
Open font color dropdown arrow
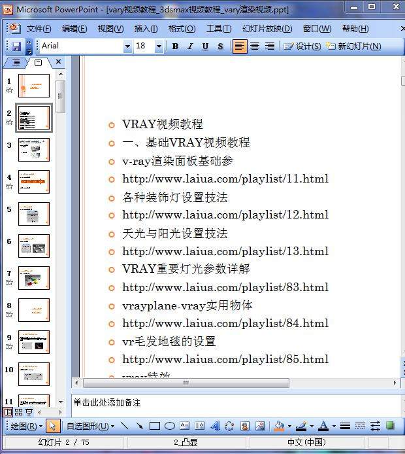point(334,427)
